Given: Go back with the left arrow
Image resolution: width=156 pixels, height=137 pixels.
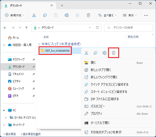Looking at the screenshot, I should point(5,28).
